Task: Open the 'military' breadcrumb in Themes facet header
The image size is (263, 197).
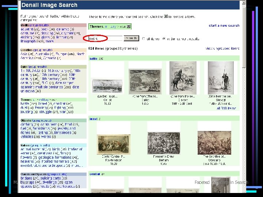Action: [x=44, y=100]
